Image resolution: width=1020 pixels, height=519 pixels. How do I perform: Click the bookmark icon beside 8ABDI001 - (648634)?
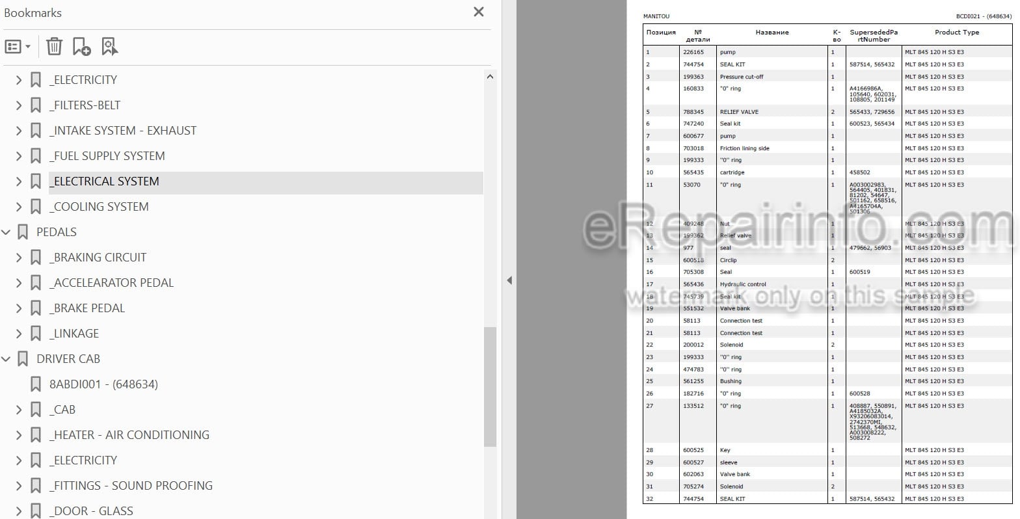pyautogui.click(x=36, y=384)
